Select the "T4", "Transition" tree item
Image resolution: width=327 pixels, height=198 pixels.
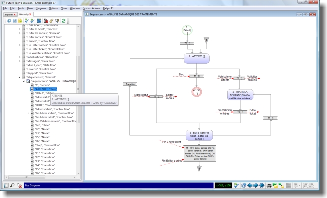pos(45,165)
